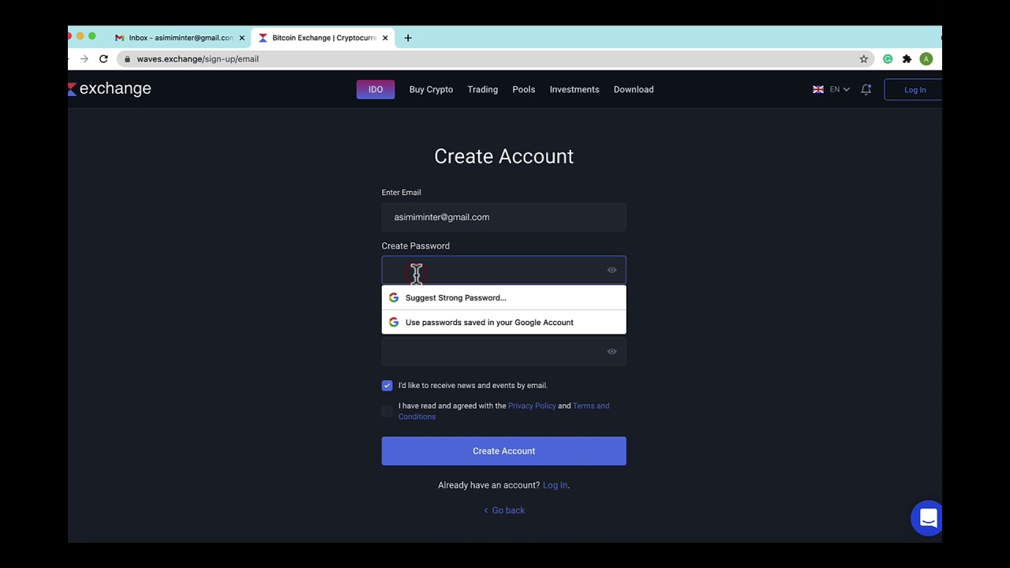Open the Download menu
Image resolution: width=1010 pixels, height=568 pixels.
coord(634,90)
